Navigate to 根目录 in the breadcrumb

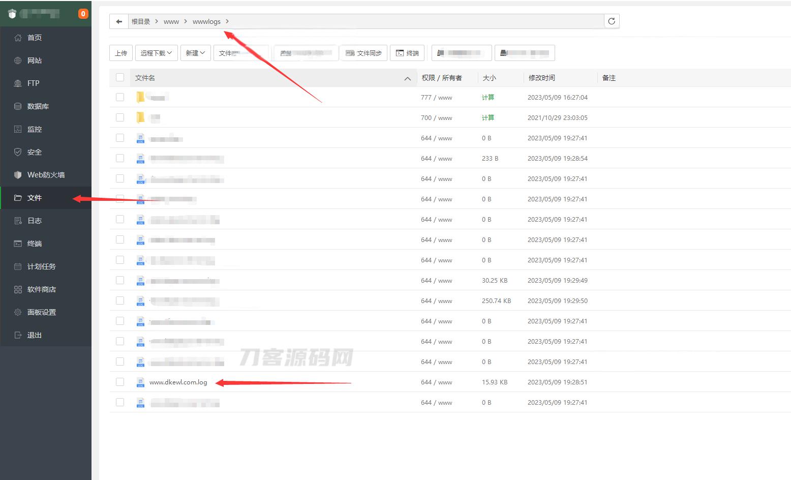141,21
